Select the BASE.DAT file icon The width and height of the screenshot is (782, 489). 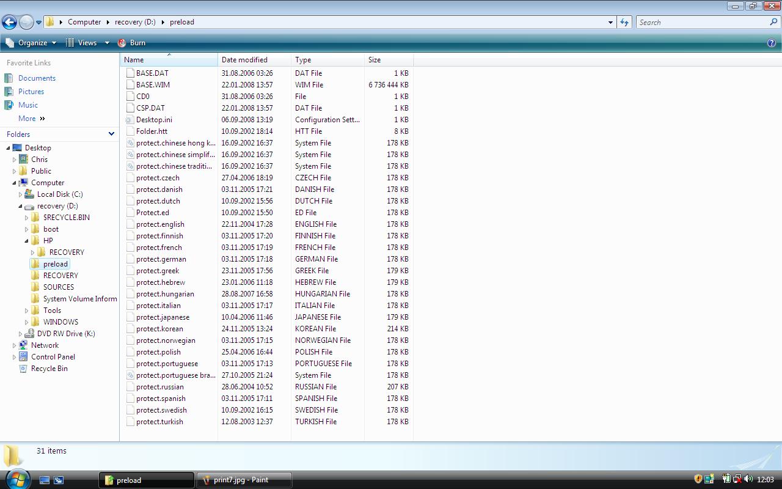tap(130, 73)
